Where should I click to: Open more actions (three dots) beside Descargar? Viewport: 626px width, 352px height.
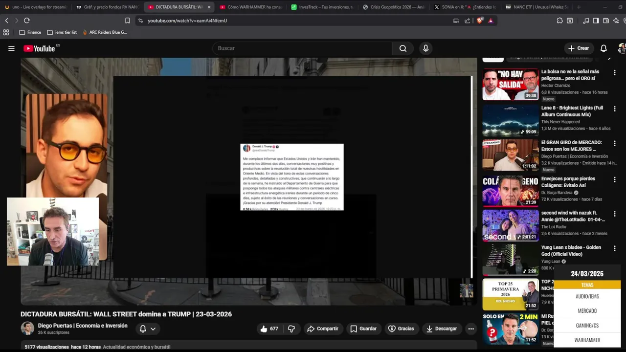[471, 329]
